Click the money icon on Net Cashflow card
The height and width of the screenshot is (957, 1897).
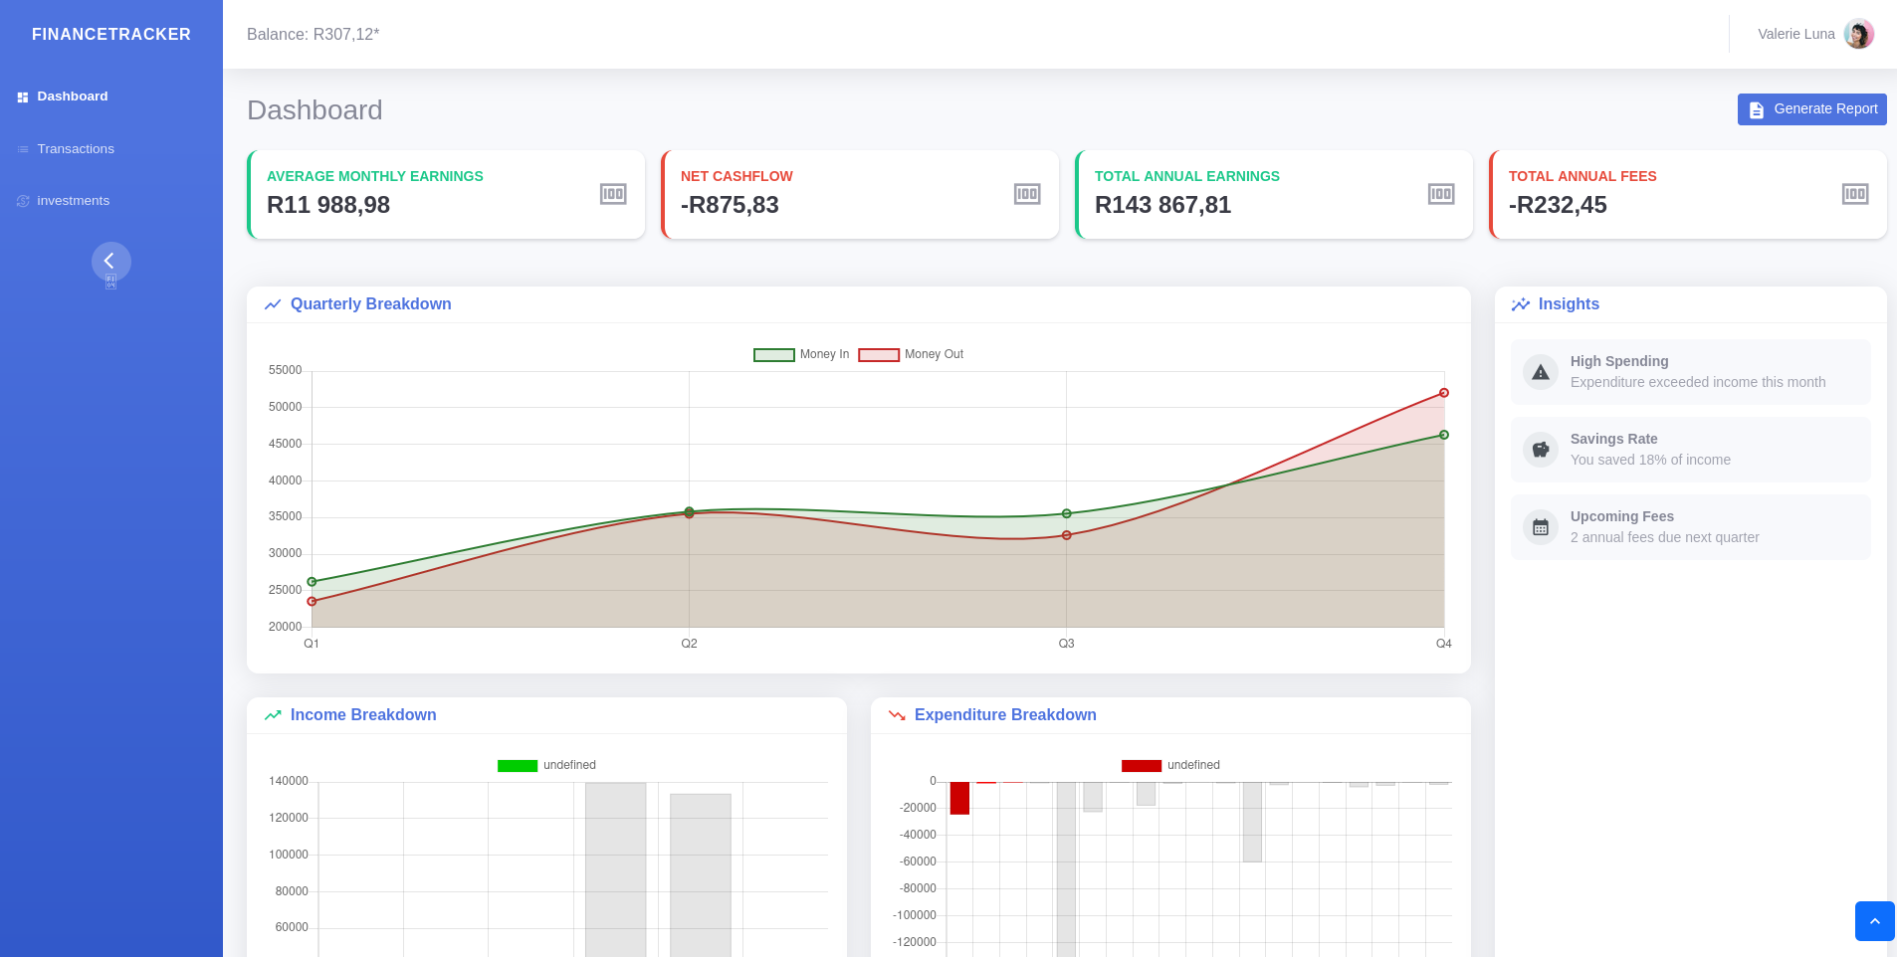tap(1026, 194)
